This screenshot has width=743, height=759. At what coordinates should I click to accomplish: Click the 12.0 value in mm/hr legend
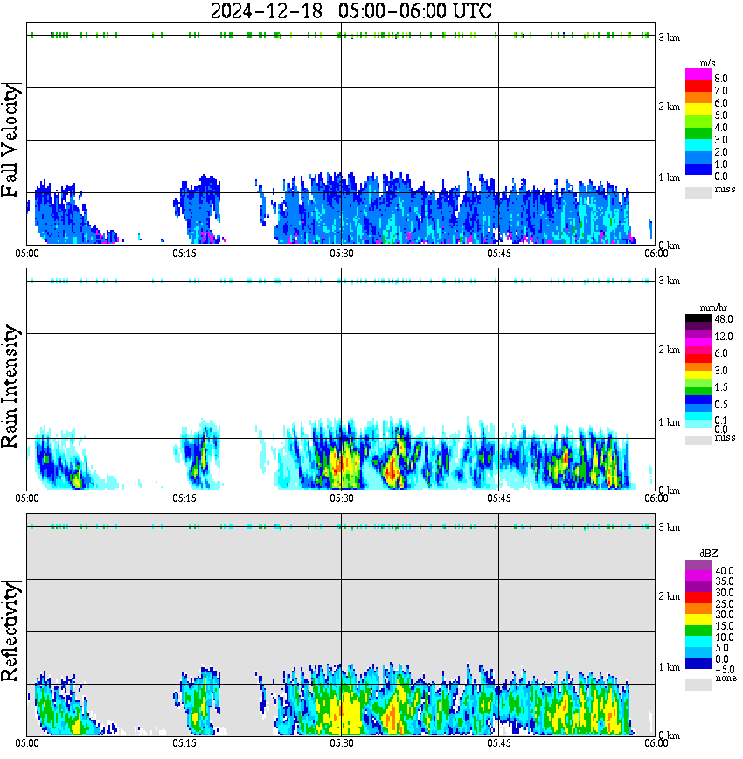point(724,336)
